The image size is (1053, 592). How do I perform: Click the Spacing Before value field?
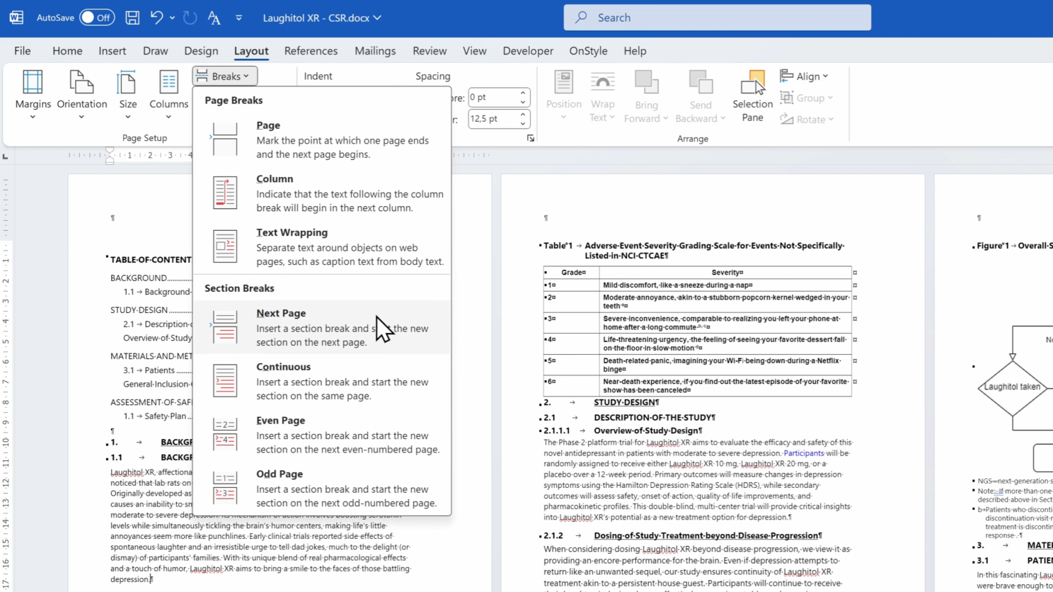point(493,98)
